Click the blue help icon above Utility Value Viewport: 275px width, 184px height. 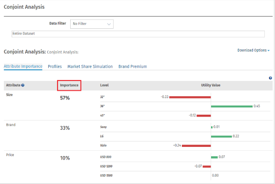click(x=270, y=78)
